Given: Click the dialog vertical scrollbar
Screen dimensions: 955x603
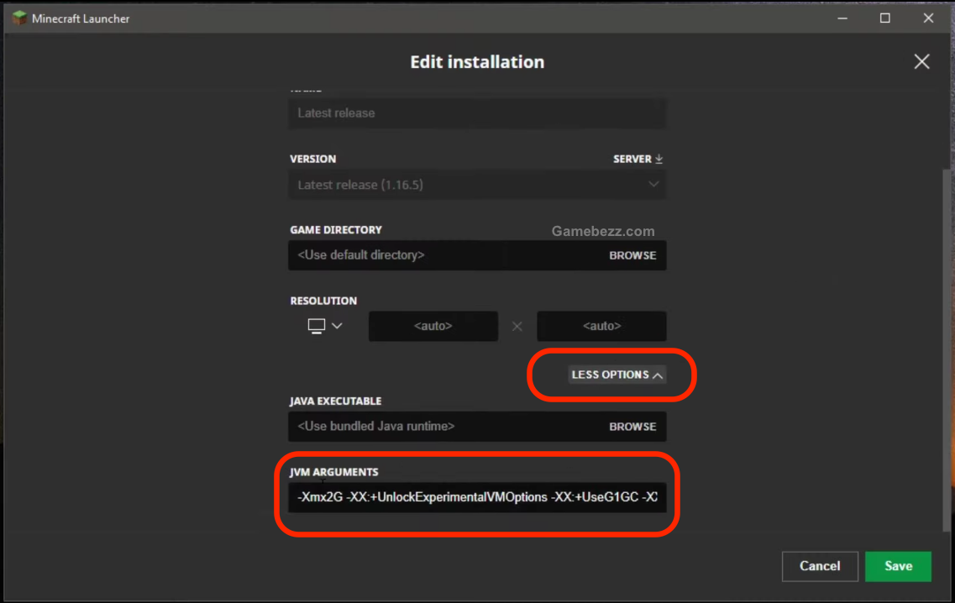Looking at the screenshot, I should coord(946,350).
